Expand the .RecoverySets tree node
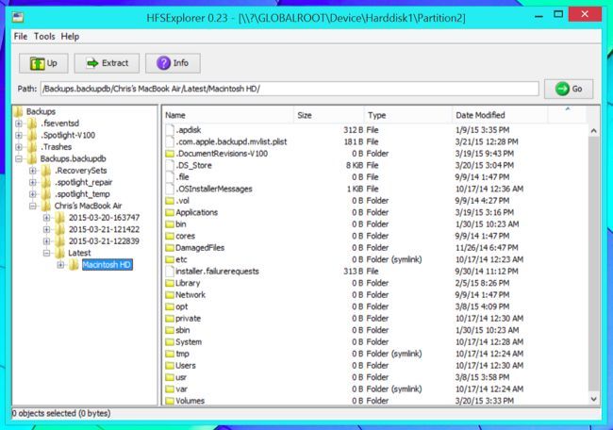Viewport: 613px width, 430px height. tap(32, 171)
